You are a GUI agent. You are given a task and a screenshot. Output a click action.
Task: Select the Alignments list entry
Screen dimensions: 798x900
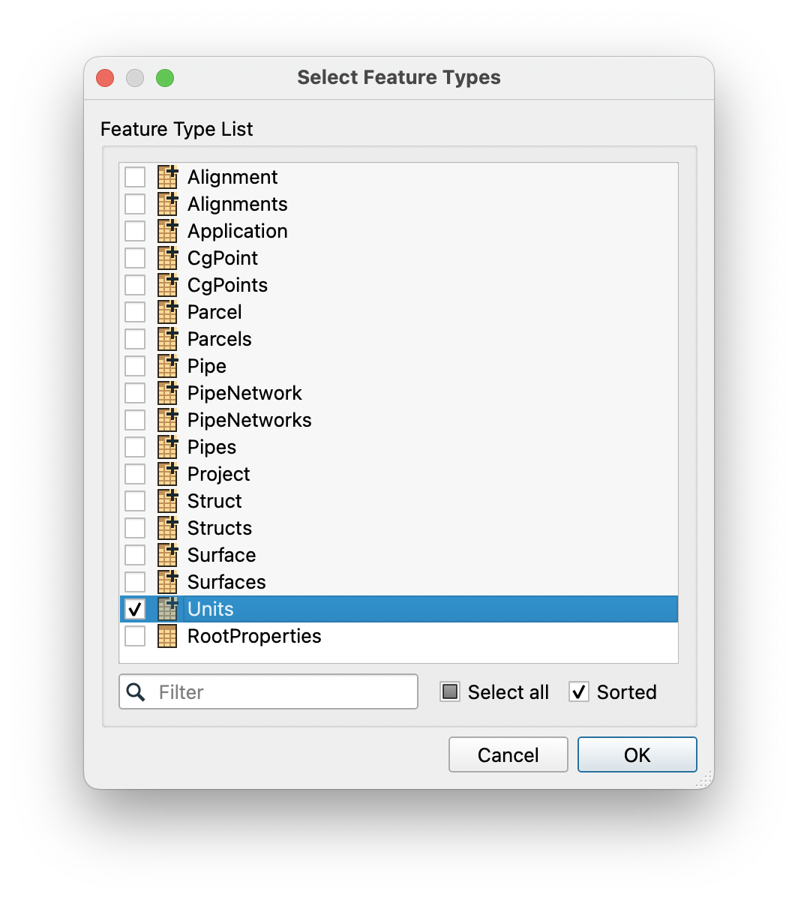[x=399, y=204]
